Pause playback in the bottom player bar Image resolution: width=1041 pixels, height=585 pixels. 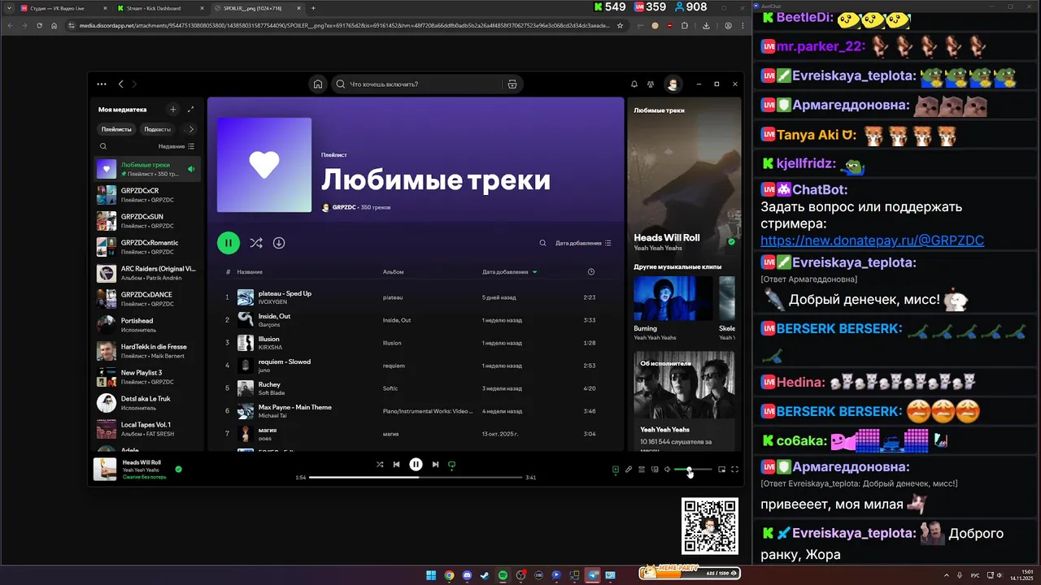point(416,465)
